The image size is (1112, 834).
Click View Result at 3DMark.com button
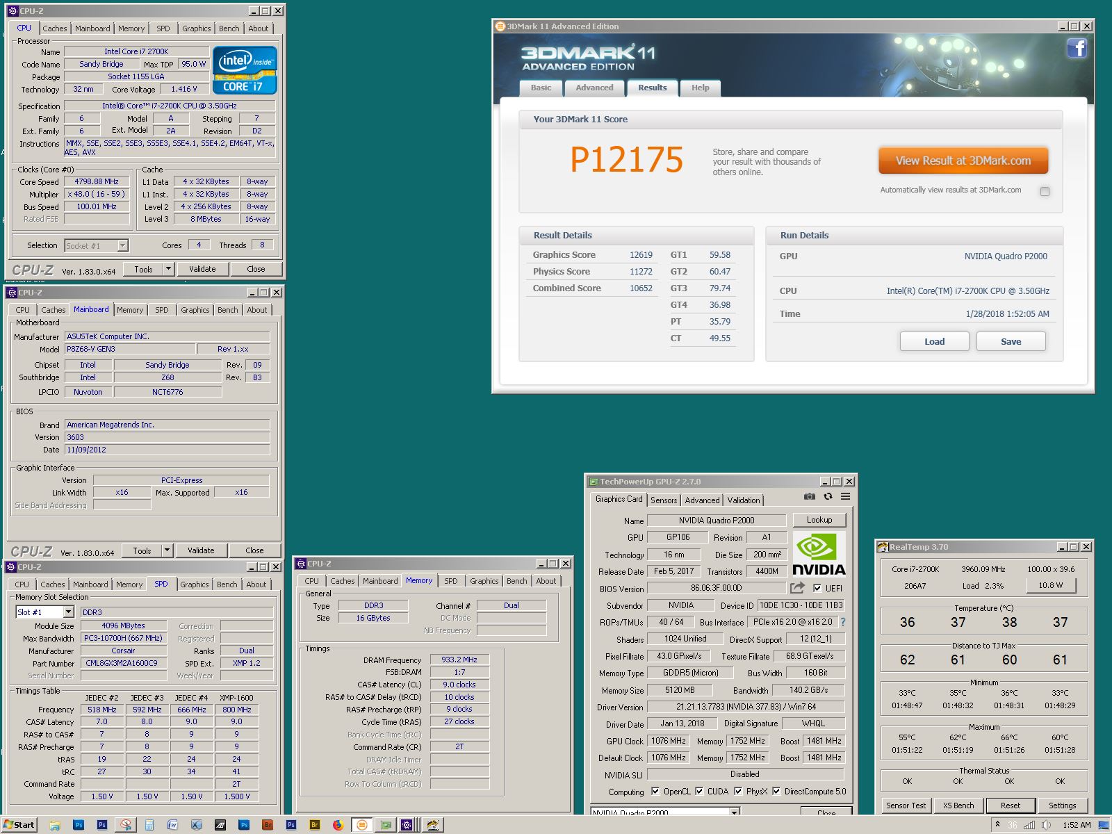point(963,161)
